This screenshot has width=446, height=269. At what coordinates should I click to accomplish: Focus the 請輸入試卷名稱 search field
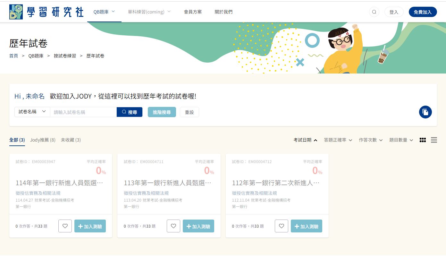[x=83, y=112]
